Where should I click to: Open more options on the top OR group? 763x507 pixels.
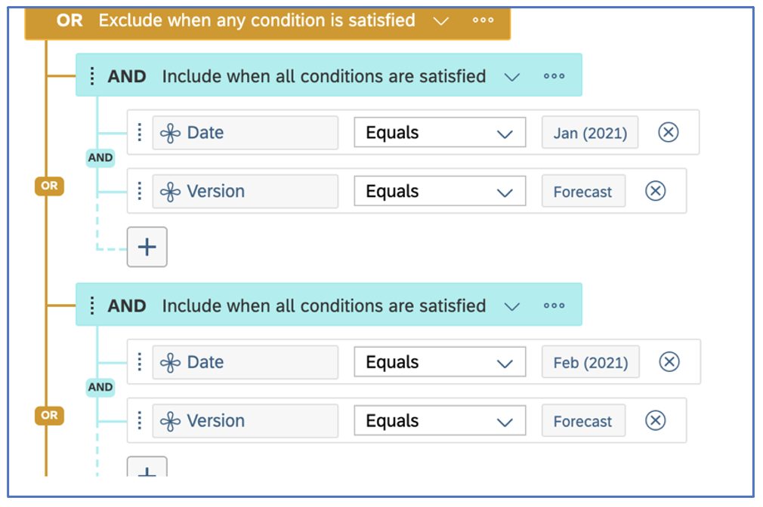tap(483, 20)
